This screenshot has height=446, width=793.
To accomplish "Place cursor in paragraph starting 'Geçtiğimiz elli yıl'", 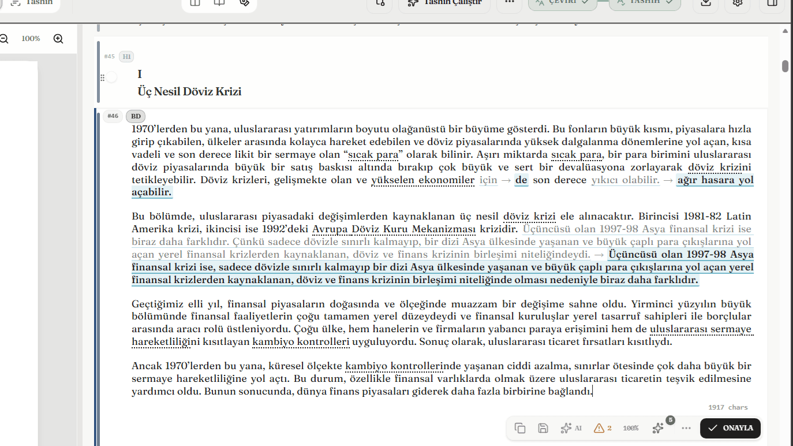I will (442, 323).
